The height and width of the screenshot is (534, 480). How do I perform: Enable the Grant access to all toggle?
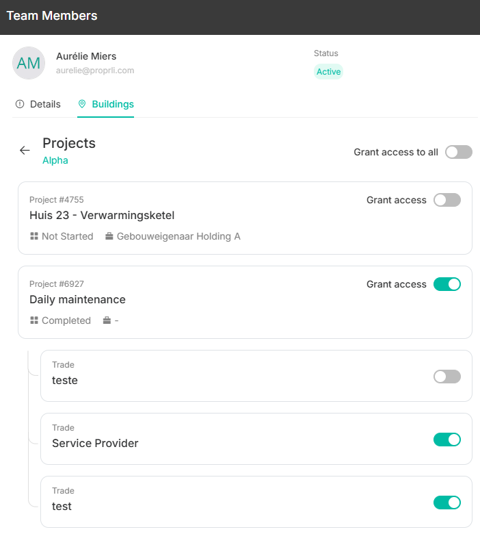click(459, 152)
